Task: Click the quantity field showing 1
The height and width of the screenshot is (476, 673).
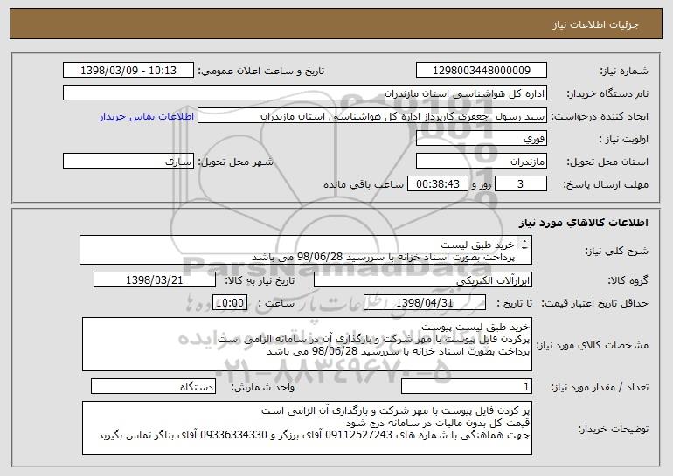Action: pyautogui.click(x=467, y=386)
